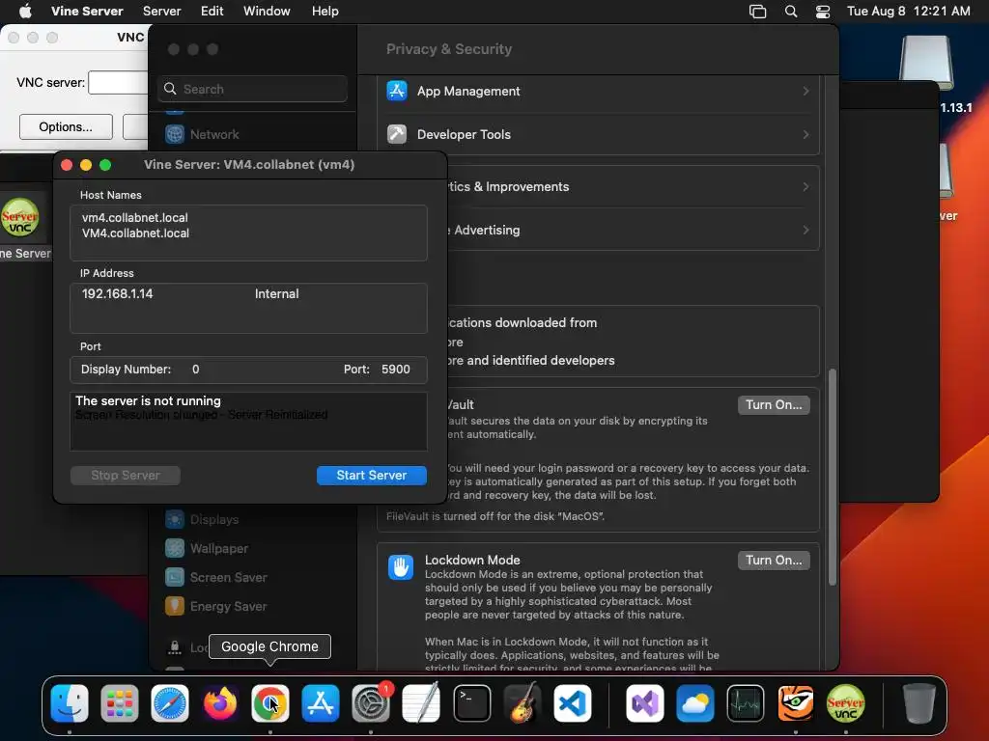The width and height of the screenshot is (989, 741).
Task: Open Activity Monitor from the Dock
Action: (746, 703)
